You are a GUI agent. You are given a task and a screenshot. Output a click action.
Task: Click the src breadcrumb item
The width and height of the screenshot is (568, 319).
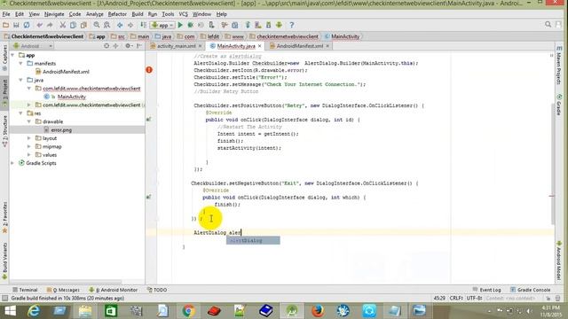(118, 36)
